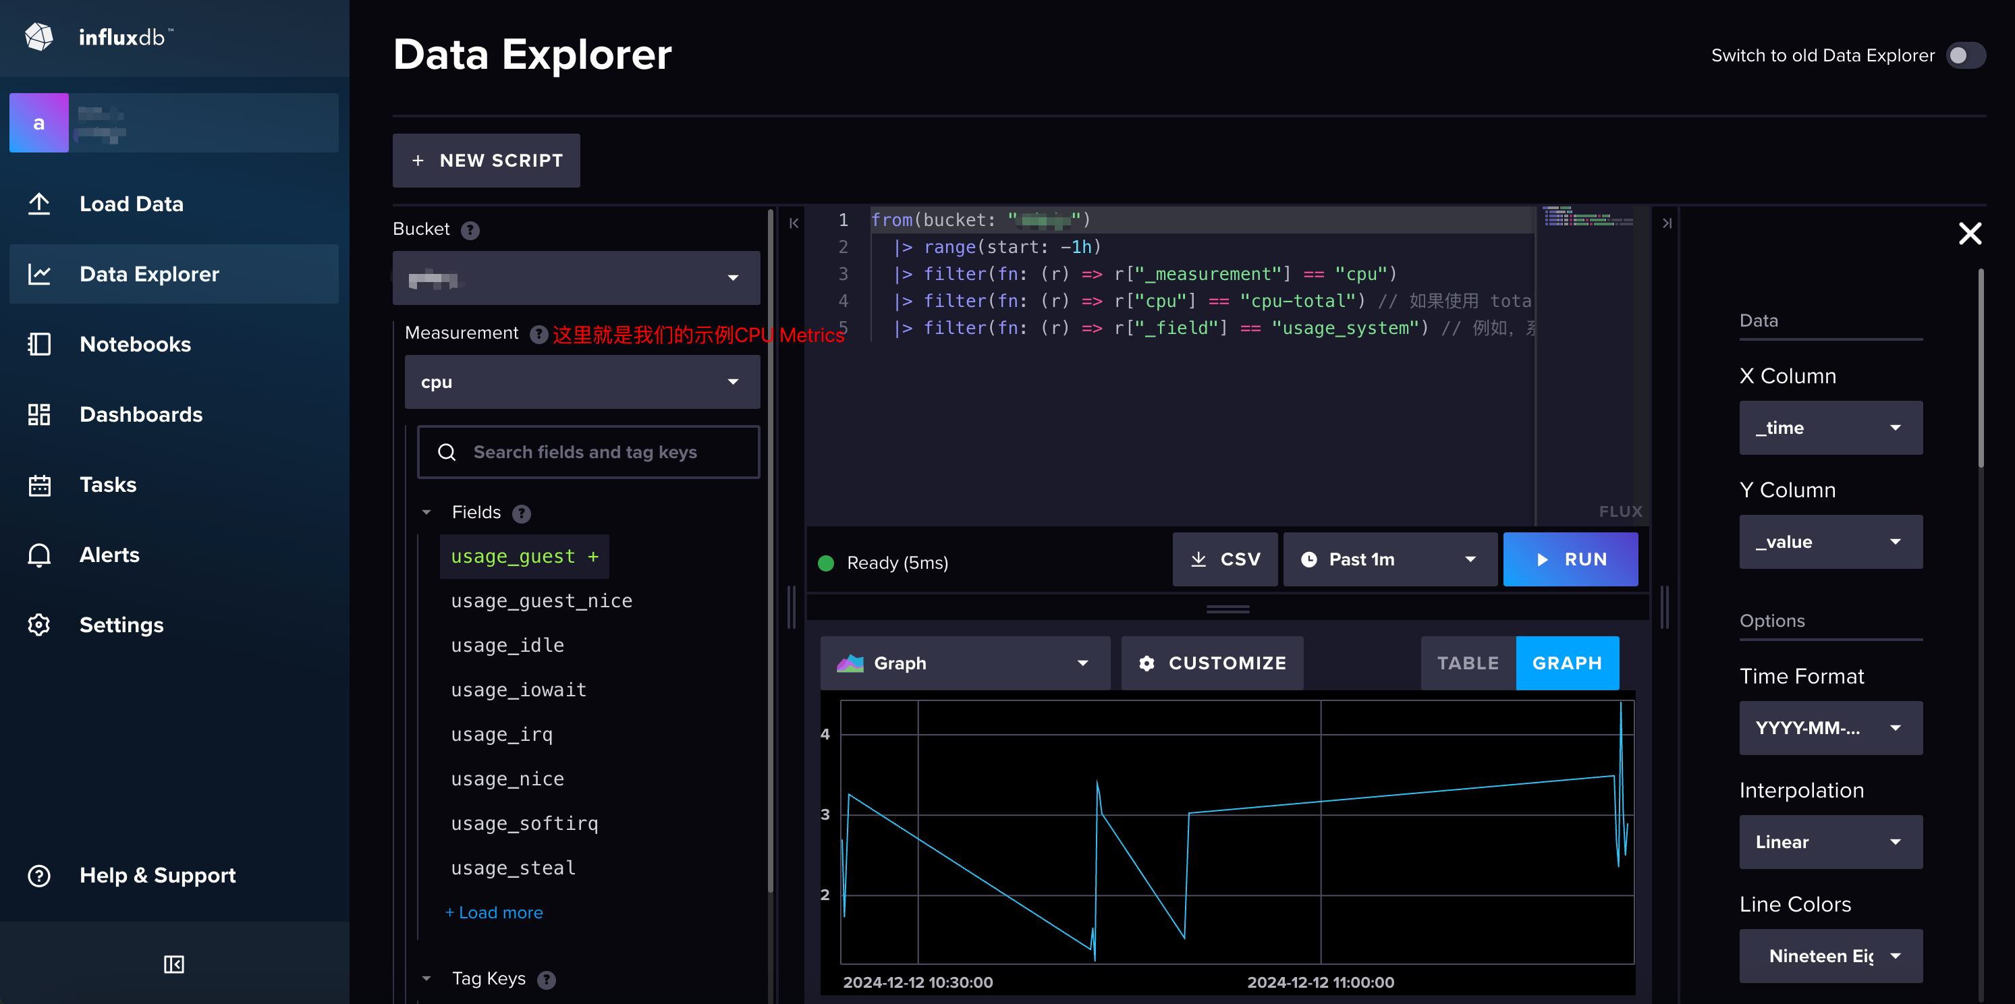This screenshot has height=1004, width=2015.
Task: Click the Alerts bell icon
Action: (39, 555)
